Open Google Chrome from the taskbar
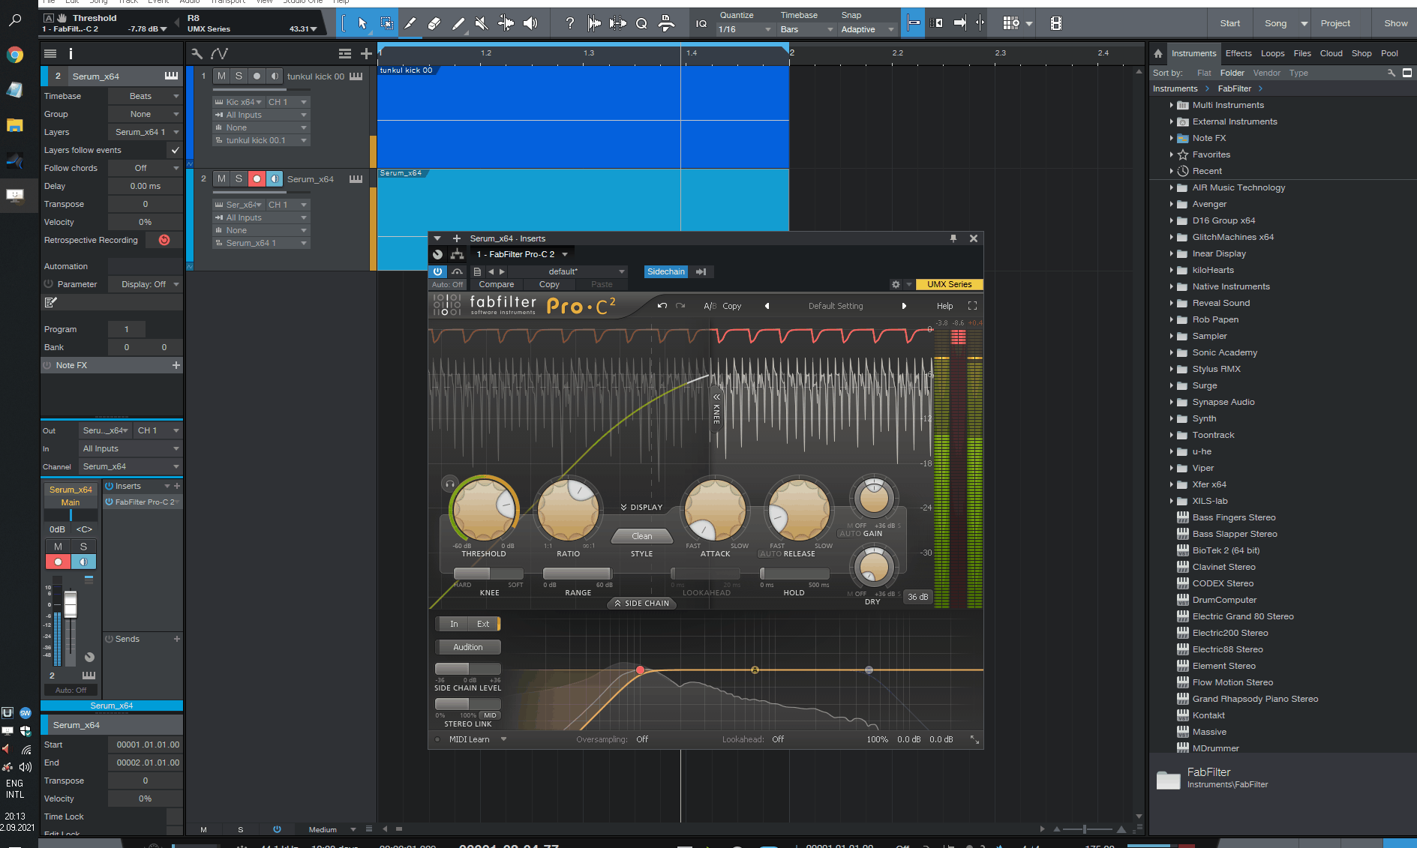 pos(15,55)
